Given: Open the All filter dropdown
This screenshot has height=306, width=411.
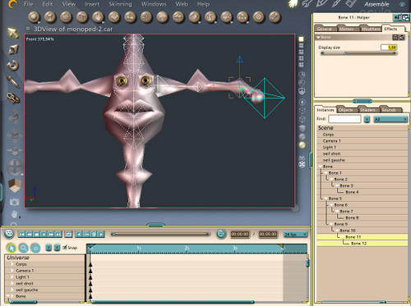Looking at the screenshot, I should click(x=390, y=119).
